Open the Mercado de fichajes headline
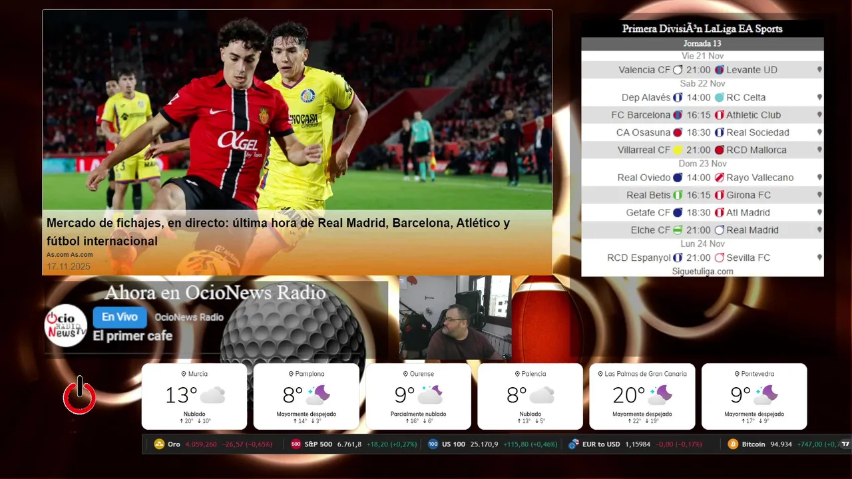The height and width of the screenshot is (479, 852). tap(278, 232)
